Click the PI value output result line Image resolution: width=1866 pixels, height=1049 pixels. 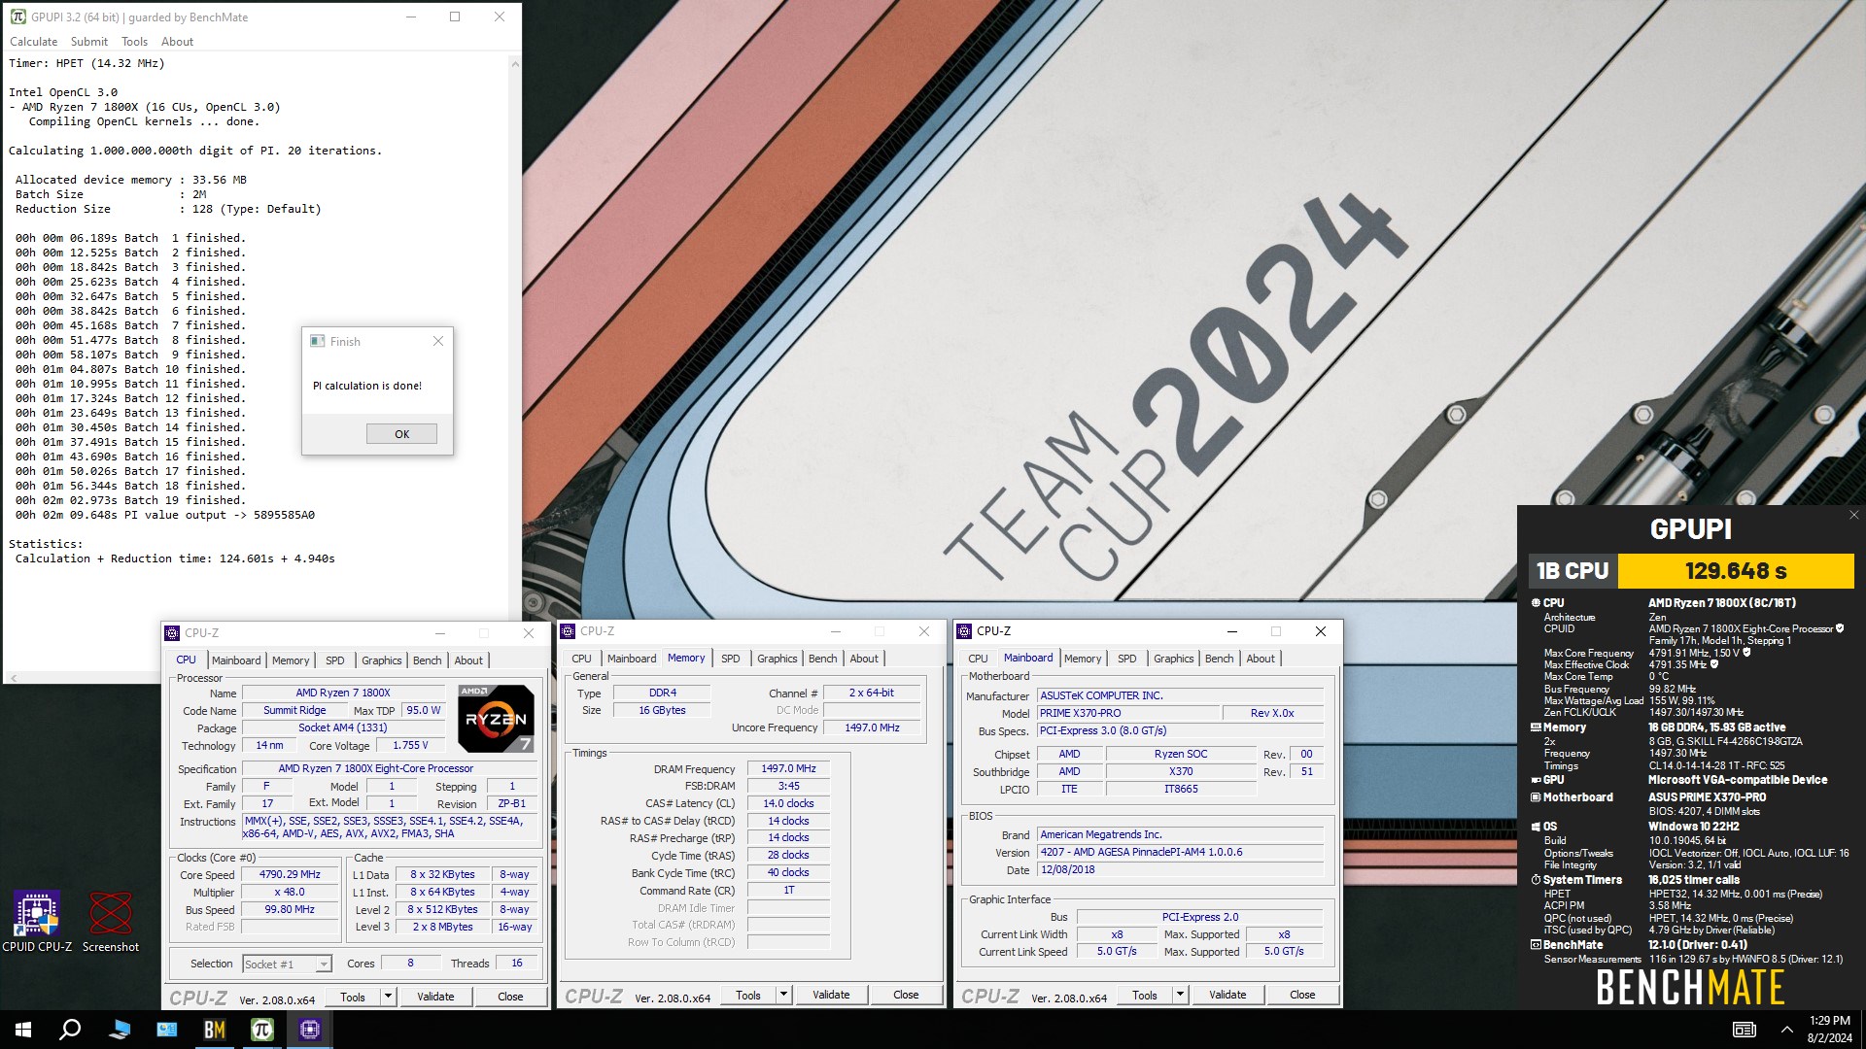165,515
